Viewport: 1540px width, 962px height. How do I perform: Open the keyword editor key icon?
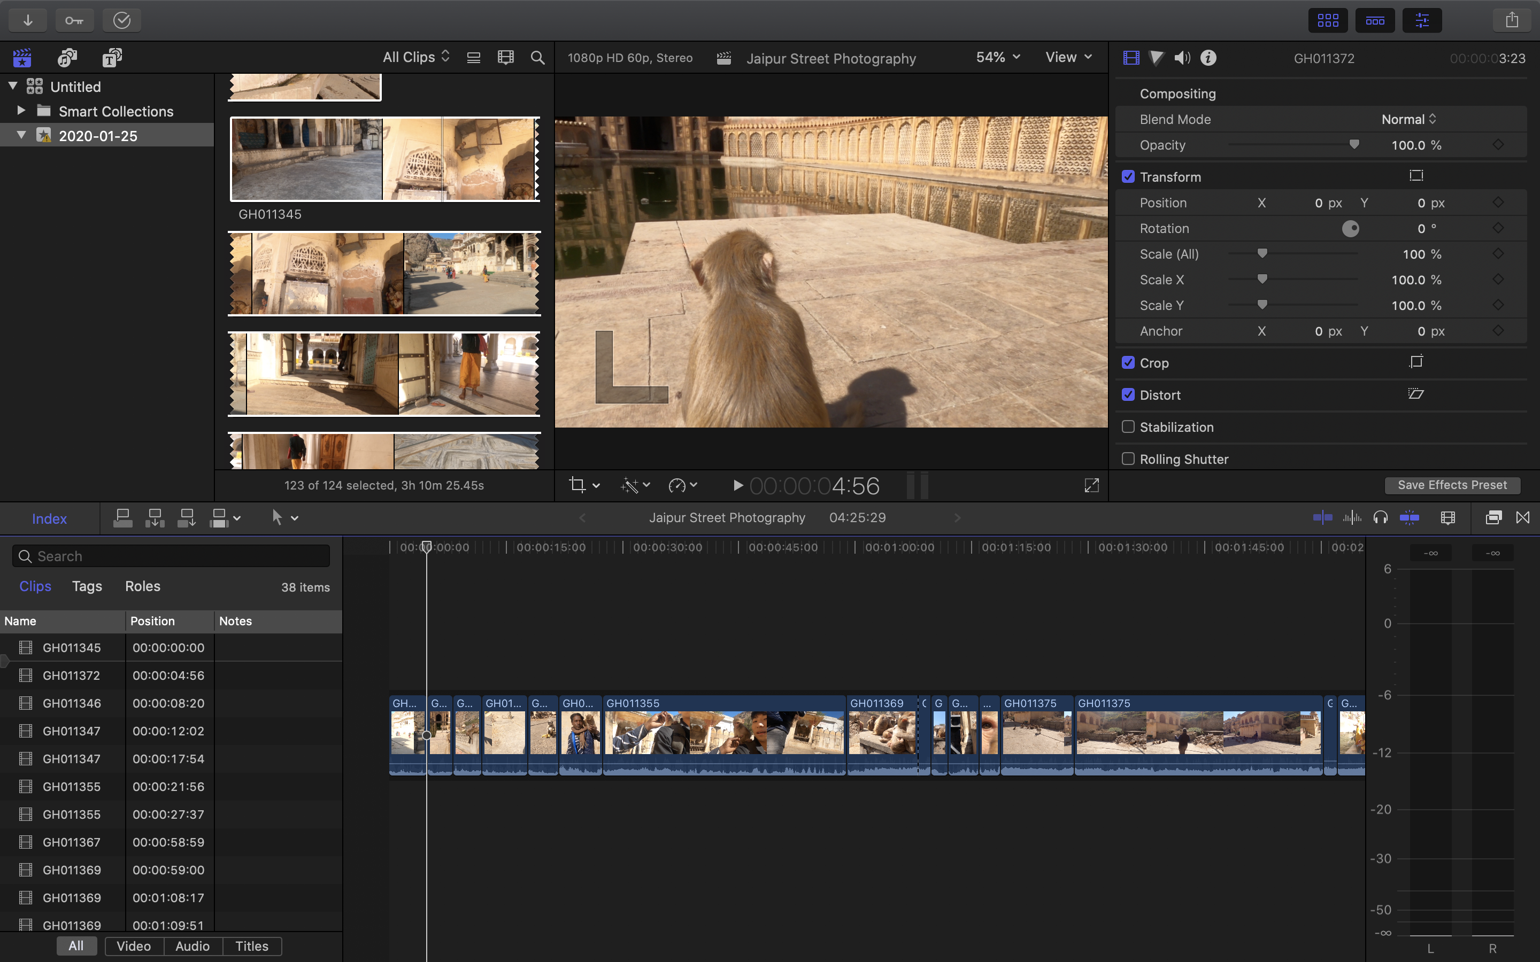point(74,20)
